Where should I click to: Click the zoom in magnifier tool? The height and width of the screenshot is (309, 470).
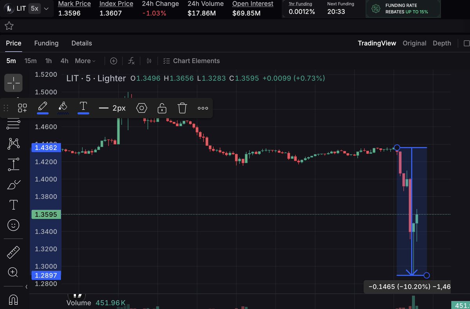coord(14,273)
